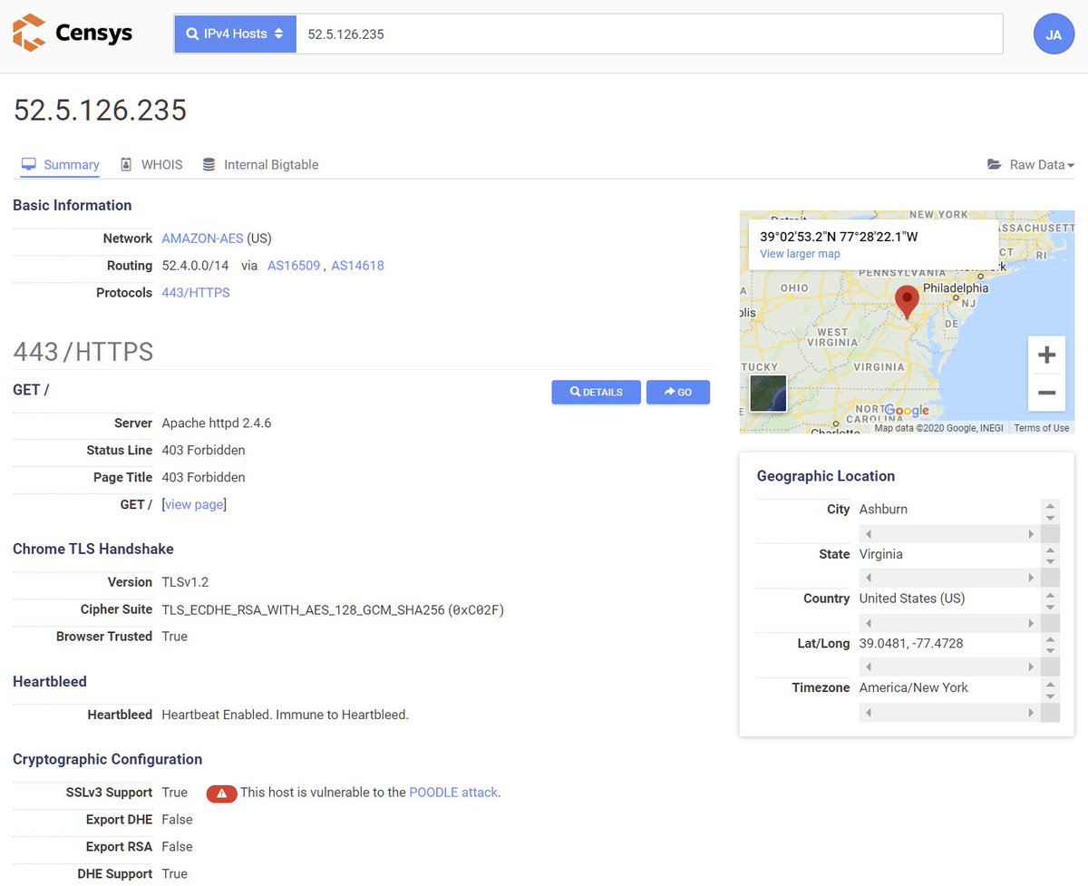Select the TLSv1.2 version value
Image resolution: width=1088 pixels, height=886 pixels.
[x=185, y=582]
